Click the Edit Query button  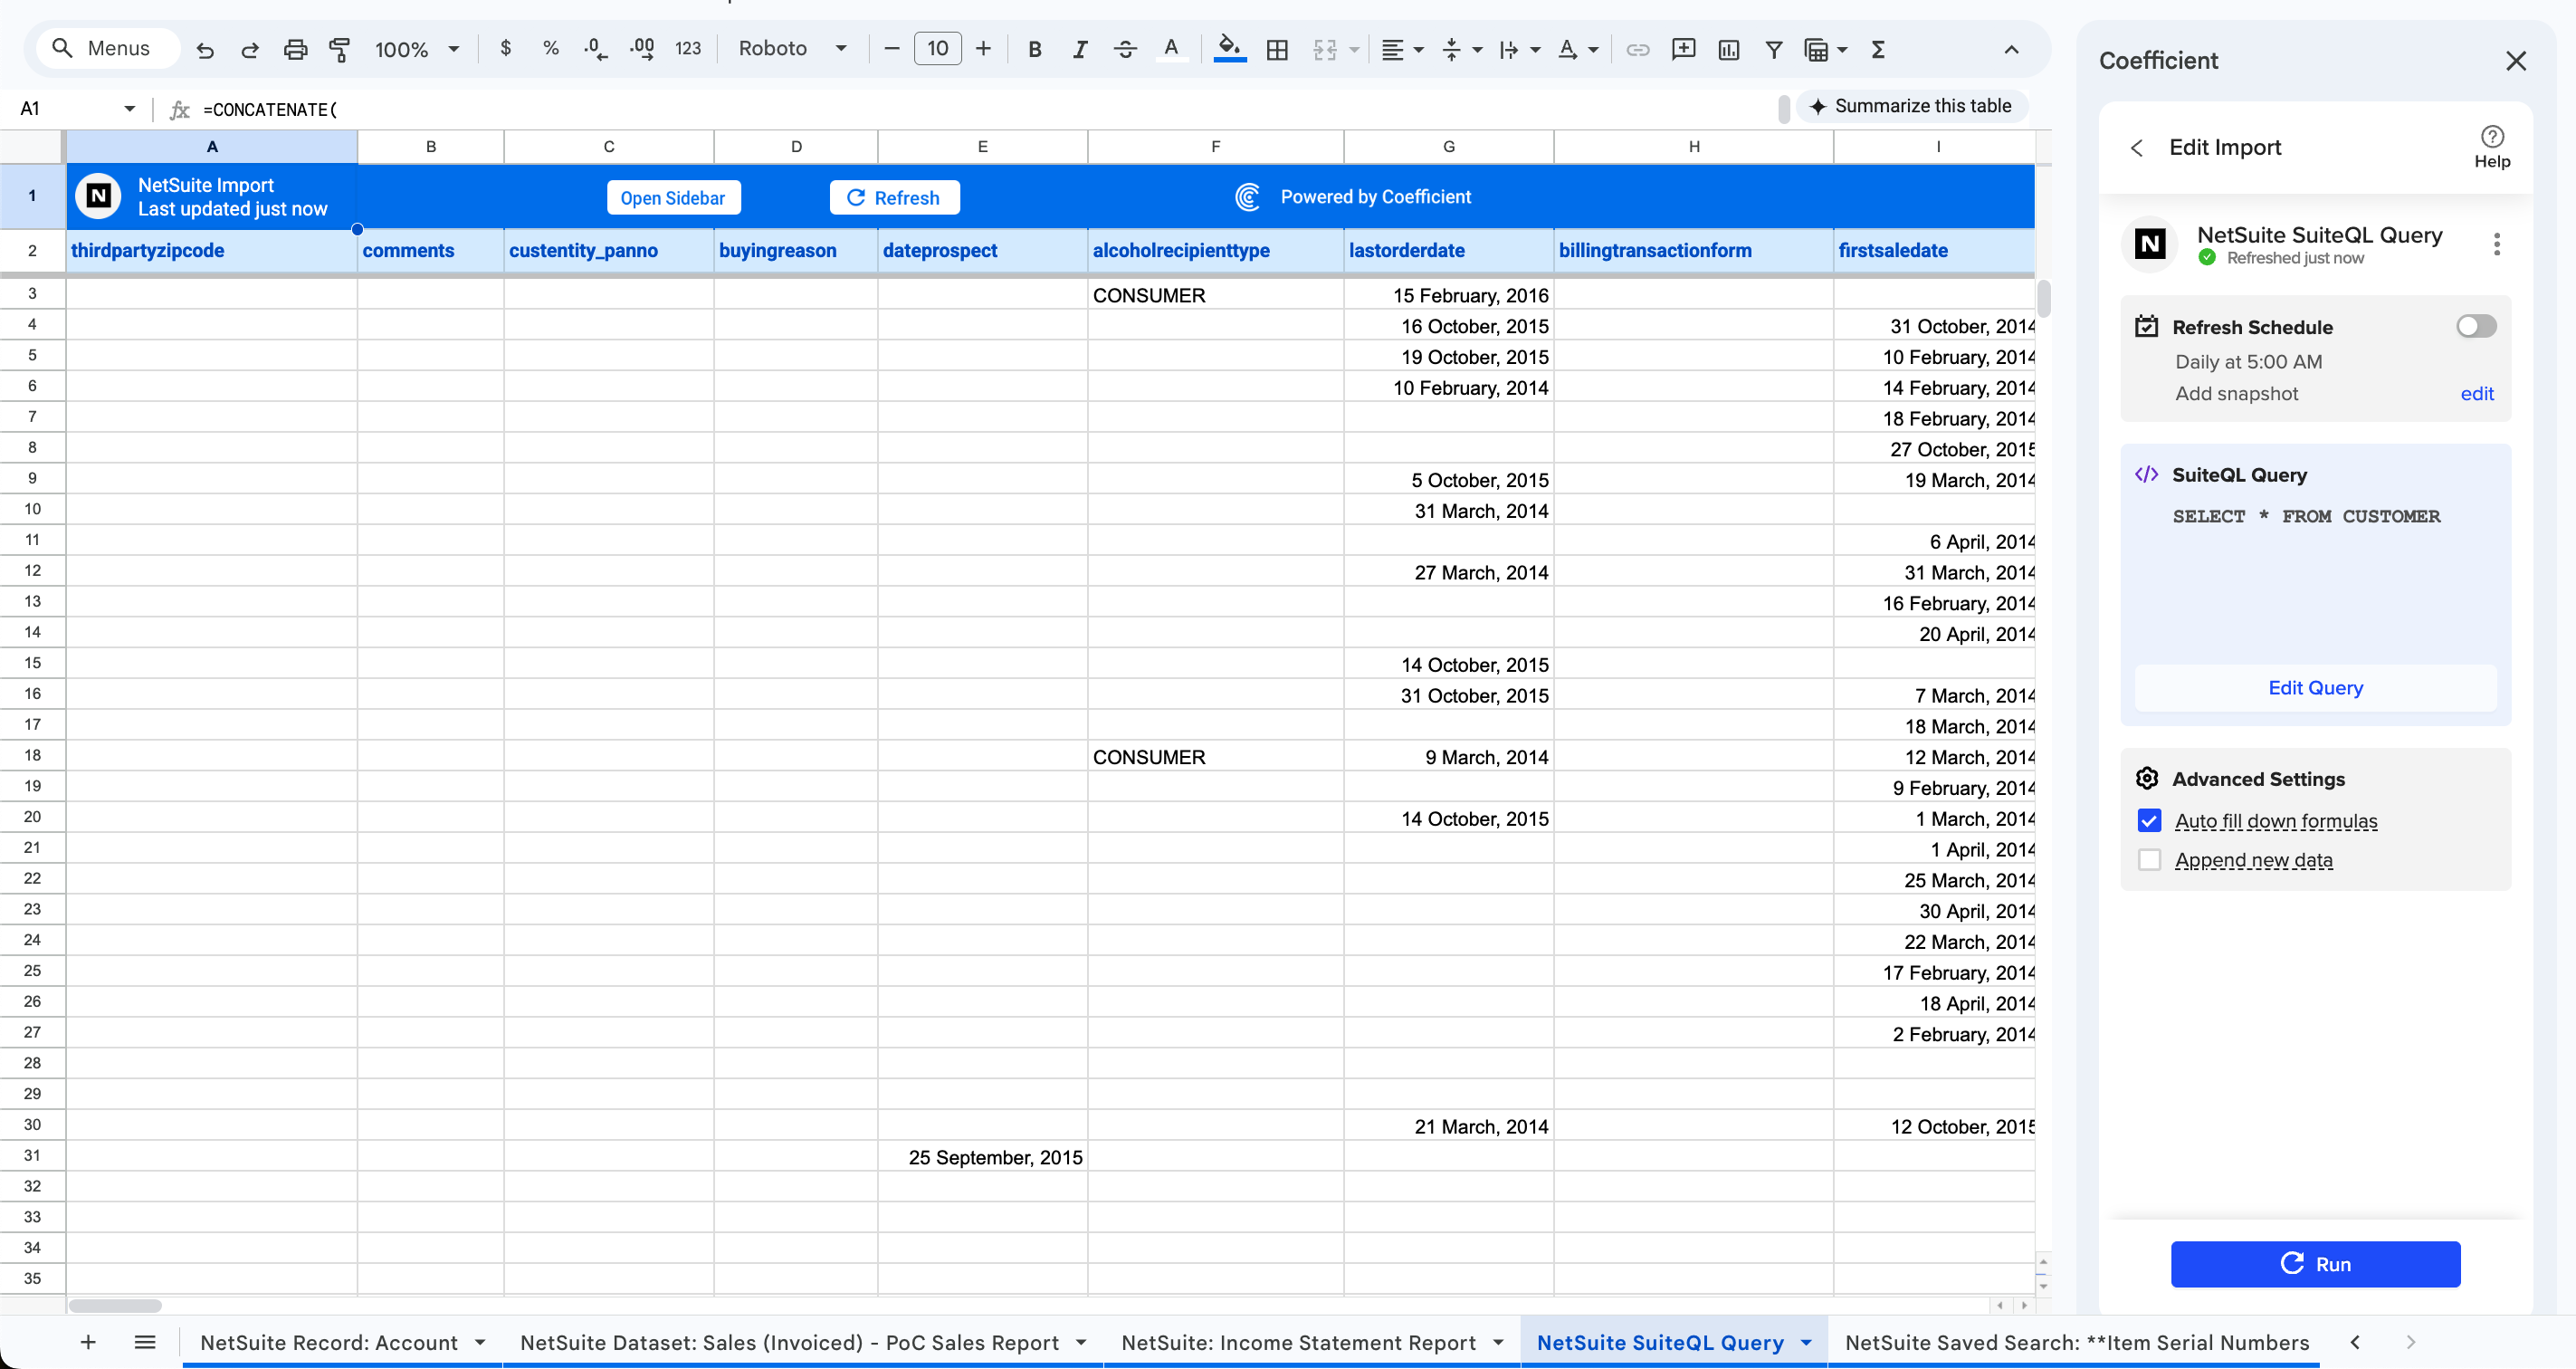[2315, 687]
